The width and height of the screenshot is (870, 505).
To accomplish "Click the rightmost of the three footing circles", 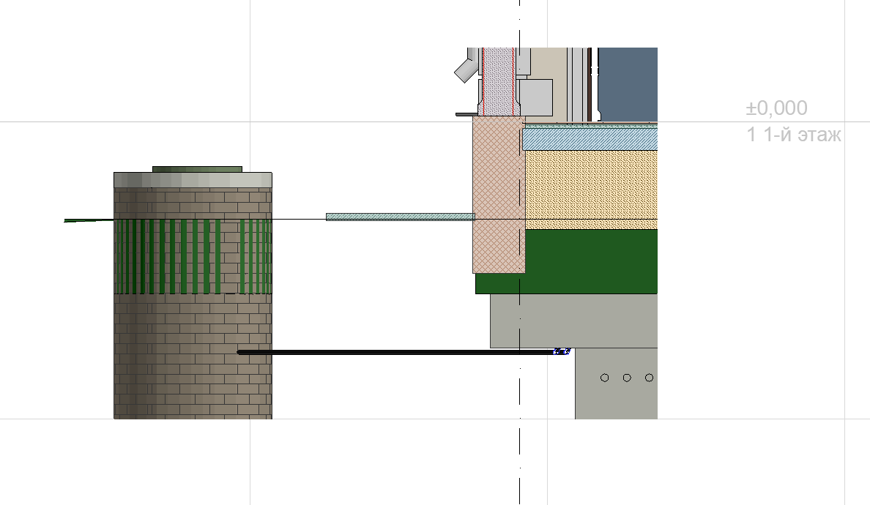I will [649, 378].
